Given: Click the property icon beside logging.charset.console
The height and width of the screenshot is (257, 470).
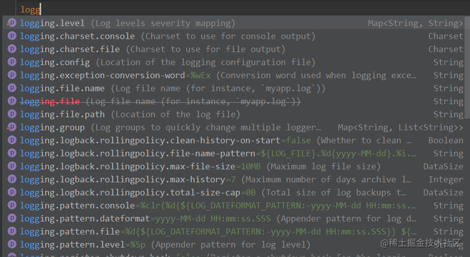Looking at the screenshot, I should pyautogui.click(x=12, y=36).
